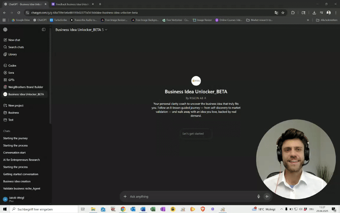Click the translate page icon
This screenshot has height=213, width=340.
pos(276,13)
